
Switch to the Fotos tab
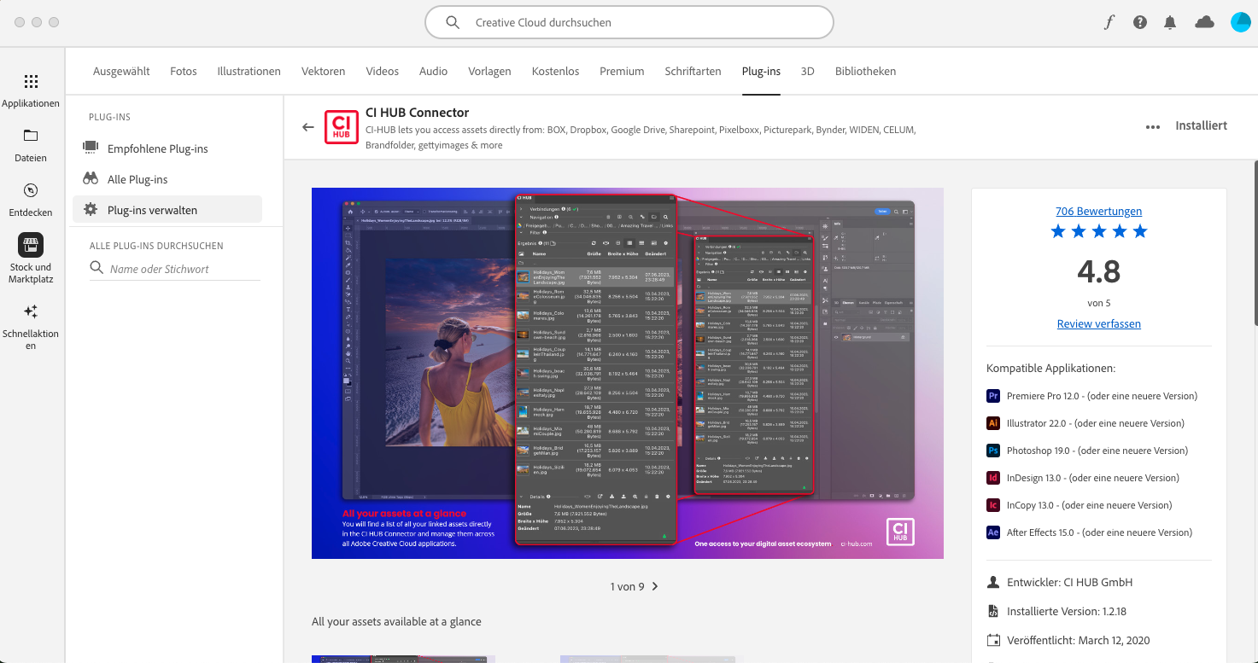click(183, 71)
